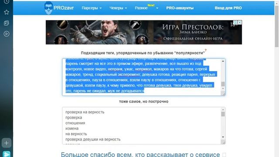Open the history clock icon in sidebar

pos(7,2)
